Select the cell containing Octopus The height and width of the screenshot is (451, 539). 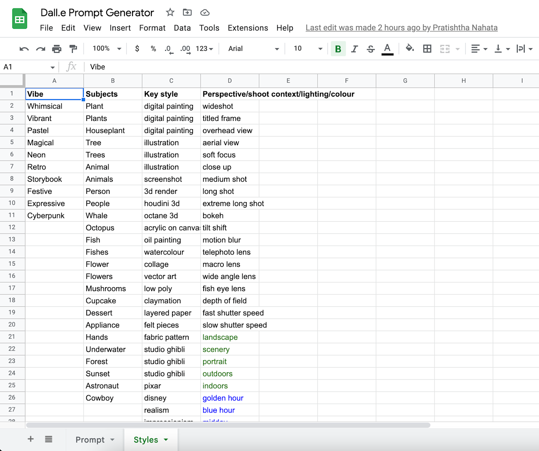tap(113, 228)
